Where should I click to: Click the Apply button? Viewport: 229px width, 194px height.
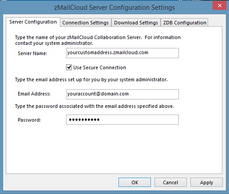pos(206,182)
